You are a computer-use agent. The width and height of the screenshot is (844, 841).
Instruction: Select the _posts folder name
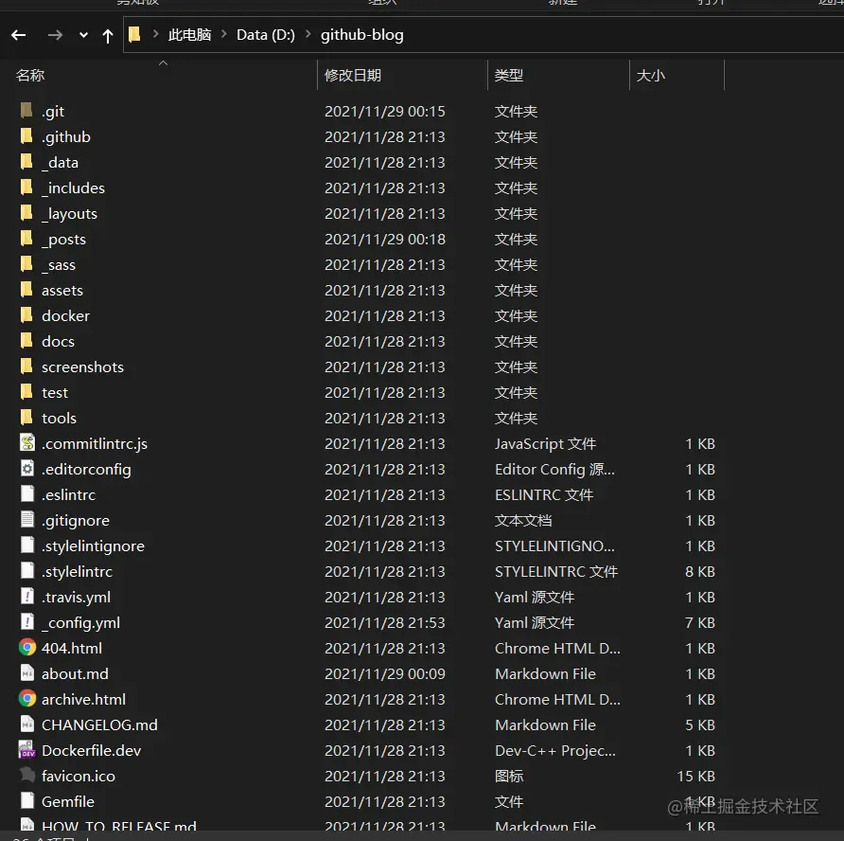tap(63, 240)
